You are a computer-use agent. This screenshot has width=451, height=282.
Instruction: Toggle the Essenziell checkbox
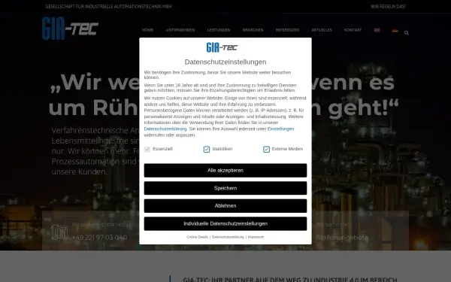click(147, 149)
